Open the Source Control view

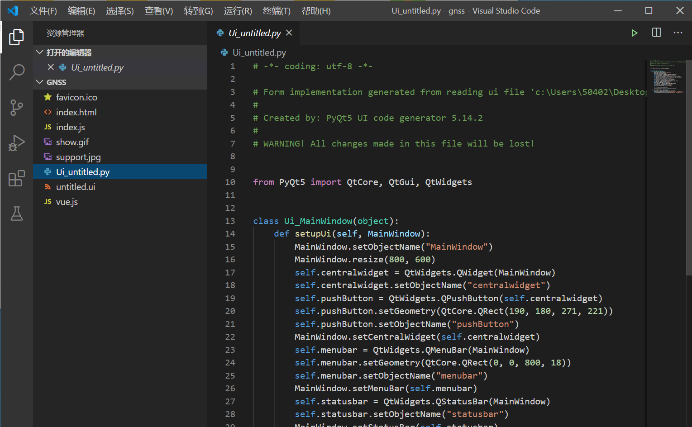point(16,108)
